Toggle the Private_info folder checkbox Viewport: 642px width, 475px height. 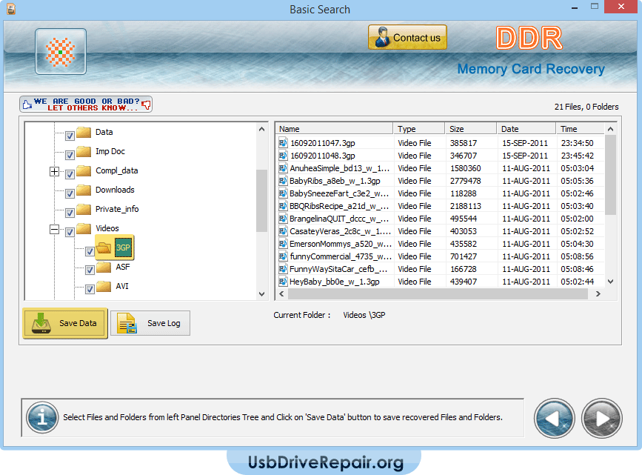[70, 213]
